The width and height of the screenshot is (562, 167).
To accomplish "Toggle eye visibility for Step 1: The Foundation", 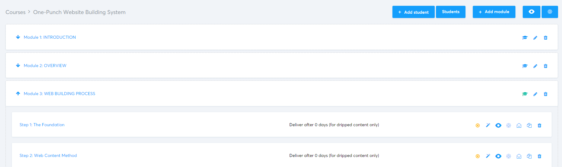I will [498, 125].
